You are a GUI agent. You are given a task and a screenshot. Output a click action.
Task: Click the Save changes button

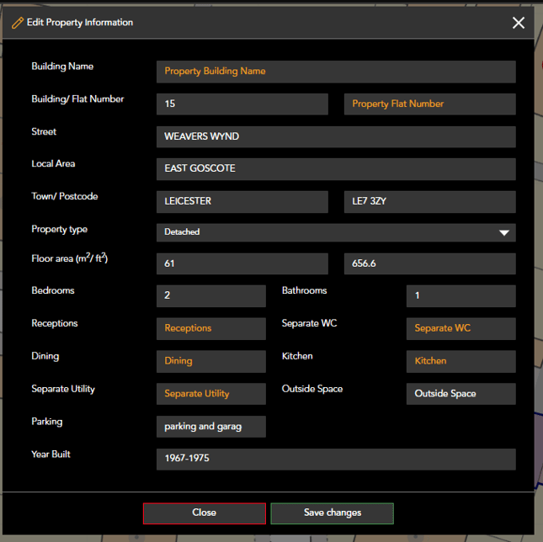[332, 513]
